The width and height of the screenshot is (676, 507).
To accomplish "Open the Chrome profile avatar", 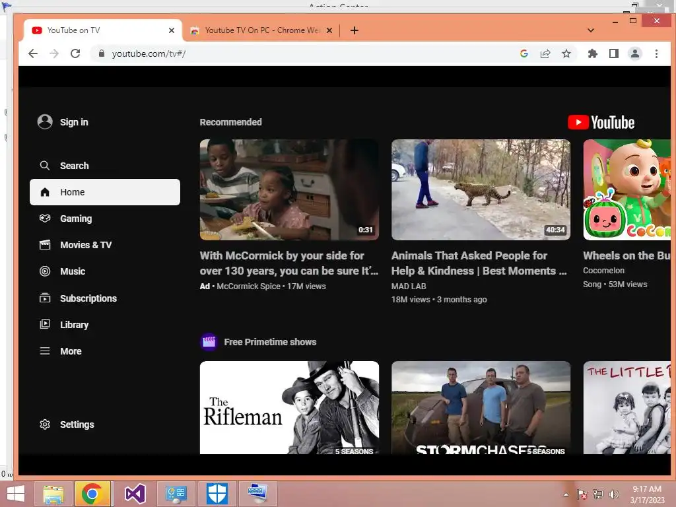I will 635,53.
